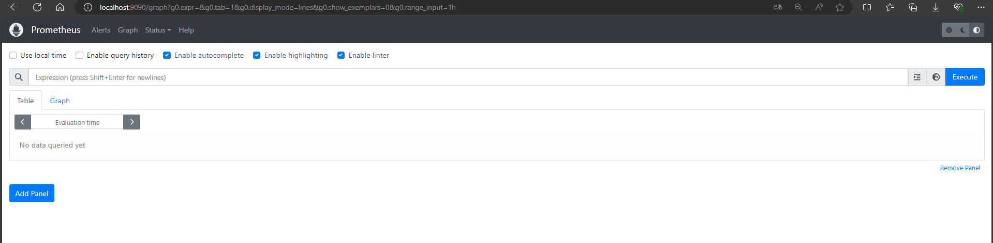
Task: Turn off Enable highlighting checkbox
Action: 257,55
